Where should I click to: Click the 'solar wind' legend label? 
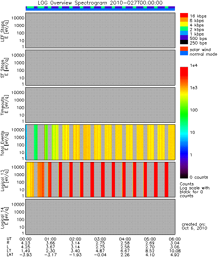(200, 50)
